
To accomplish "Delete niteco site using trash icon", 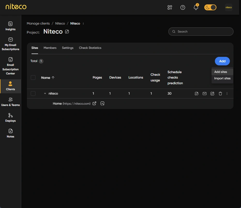I will [220, 94].
